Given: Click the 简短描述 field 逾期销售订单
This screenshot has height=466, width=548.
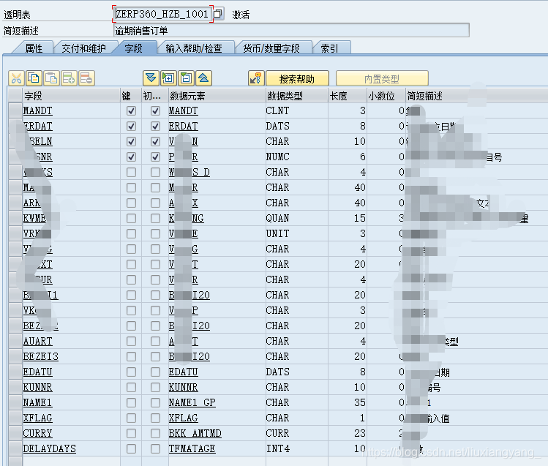Looking at the screenshot, I should point(291,31).
